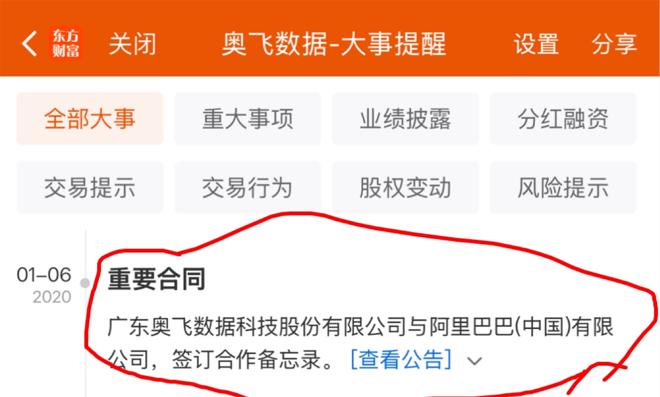The height and width of the screenshot is (397, 660).
Task: Click the 东方财富 logo icon
Action: (x=66, y=43)
